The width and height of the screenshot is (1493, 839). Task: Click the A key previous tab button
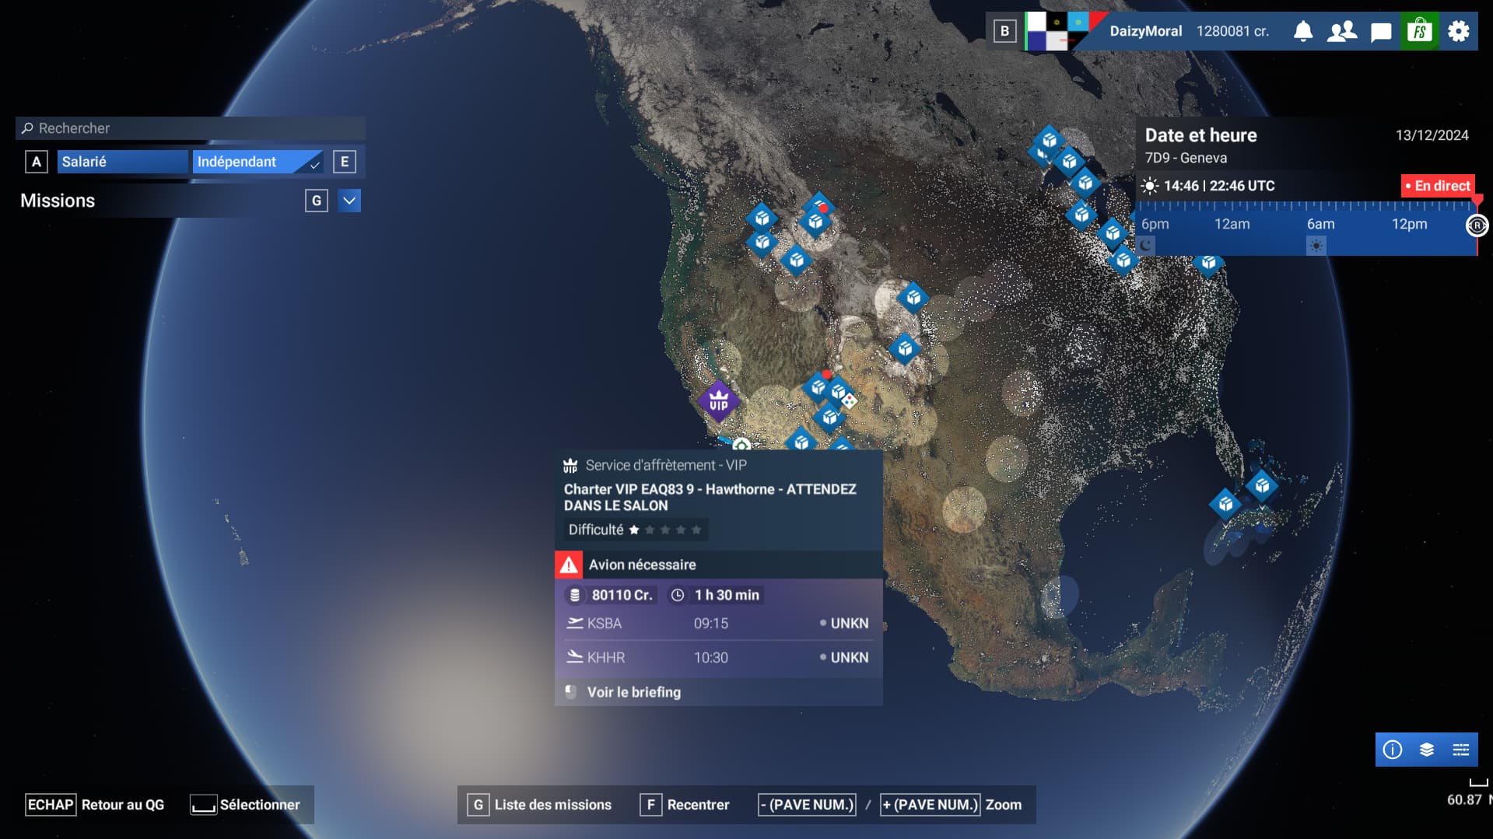pos(37,162)
